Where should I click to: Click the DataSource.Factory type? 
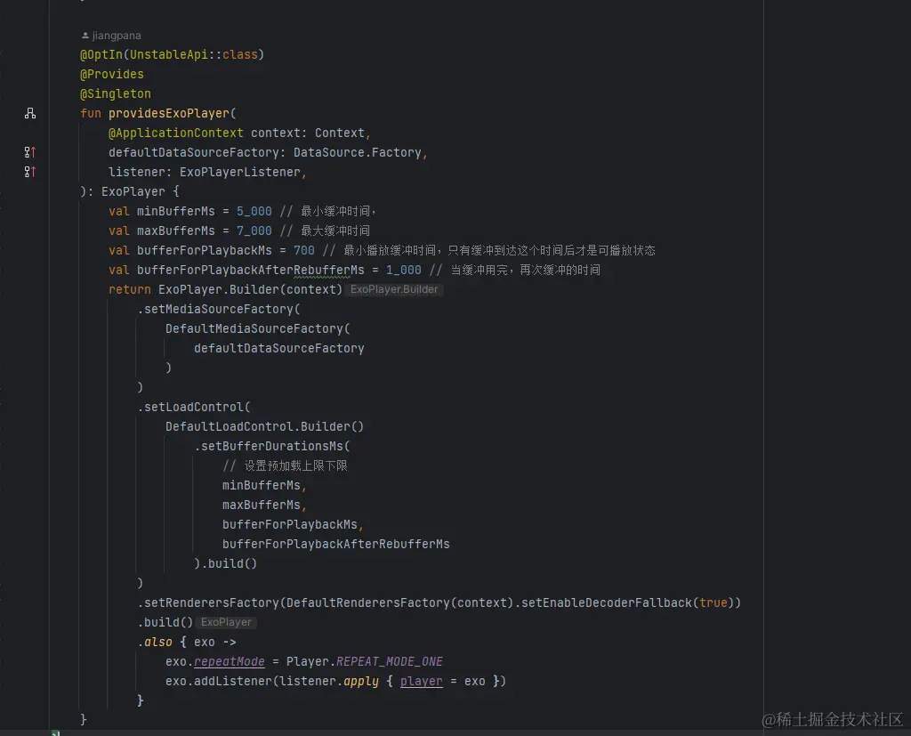tap(358, 152)
